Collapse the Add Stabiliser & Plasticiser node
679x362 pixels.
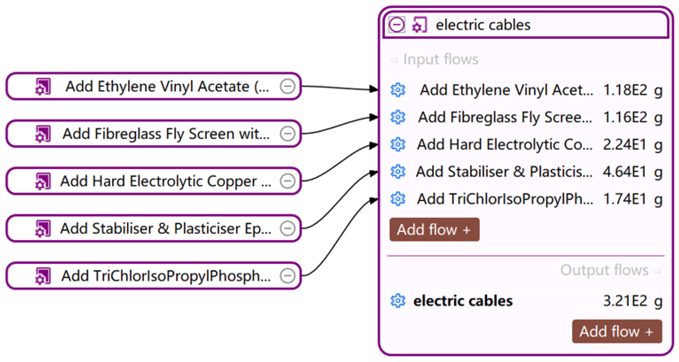(x=287, y=229)
